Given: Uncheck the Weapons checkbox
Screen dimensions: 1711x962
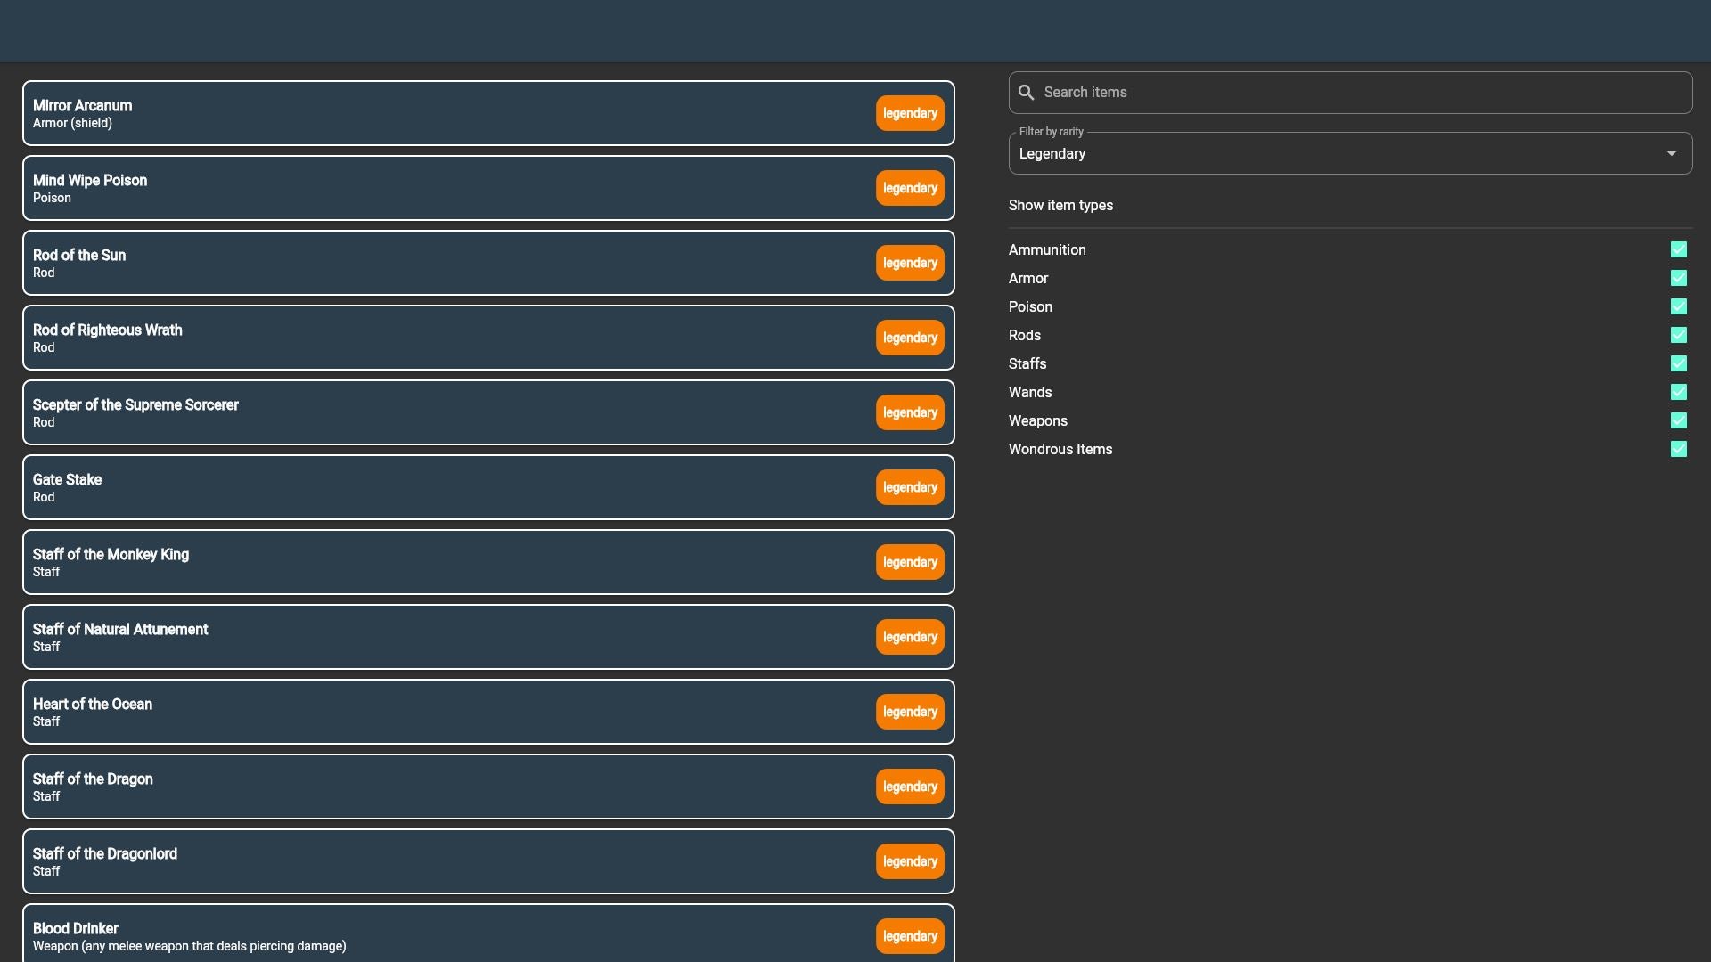Looking at the screenshot, I should pos(1678,421).
